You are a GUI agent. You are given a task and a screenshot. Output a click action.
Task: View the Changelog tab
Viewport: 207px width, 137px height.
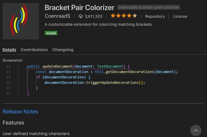(x=63, y=49)
